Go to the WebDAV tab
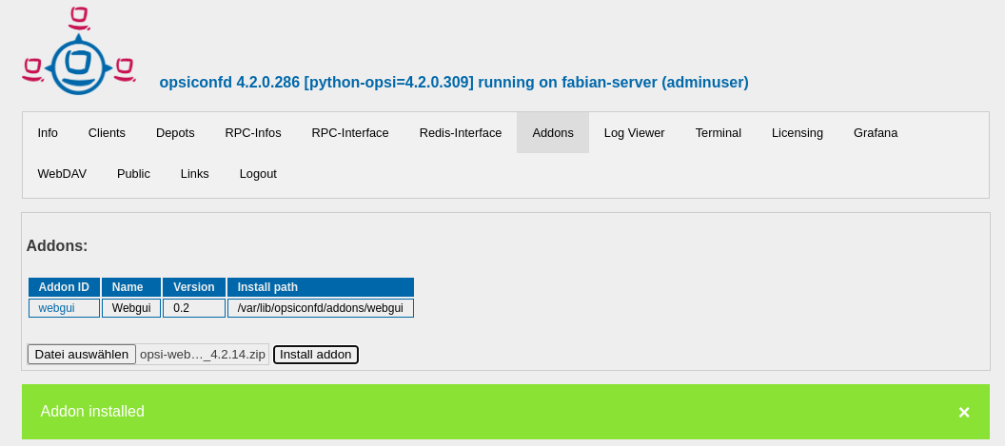1005x446 pixels. pyautogui.click(x=62, y=174)
